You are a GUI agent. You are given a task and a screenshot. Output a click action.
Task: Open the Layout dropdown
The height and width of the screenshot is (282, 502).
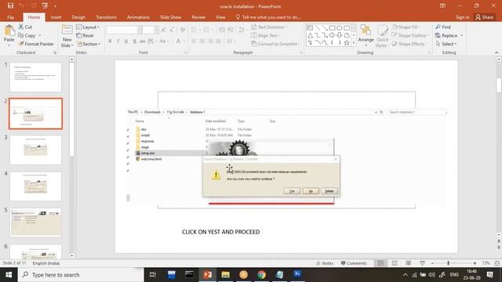[88, 27]
